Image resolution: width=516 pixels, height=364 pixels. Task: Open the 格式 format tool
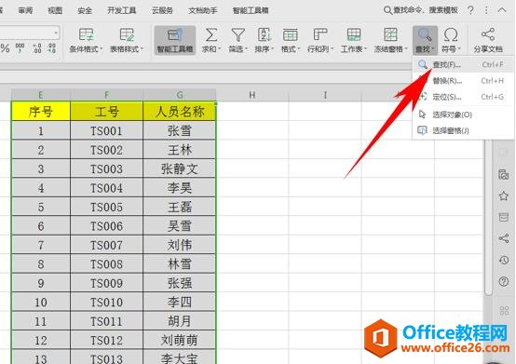pos(291,40)
